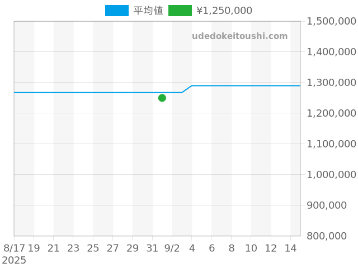Click the blue line's rising step near 9/4

click(x=187, y=89)
